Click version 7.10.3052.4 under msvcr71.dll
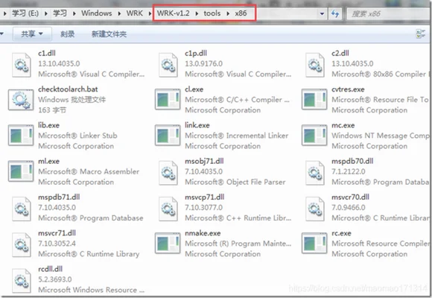This screenshot has width=432, height=298. 57,244
